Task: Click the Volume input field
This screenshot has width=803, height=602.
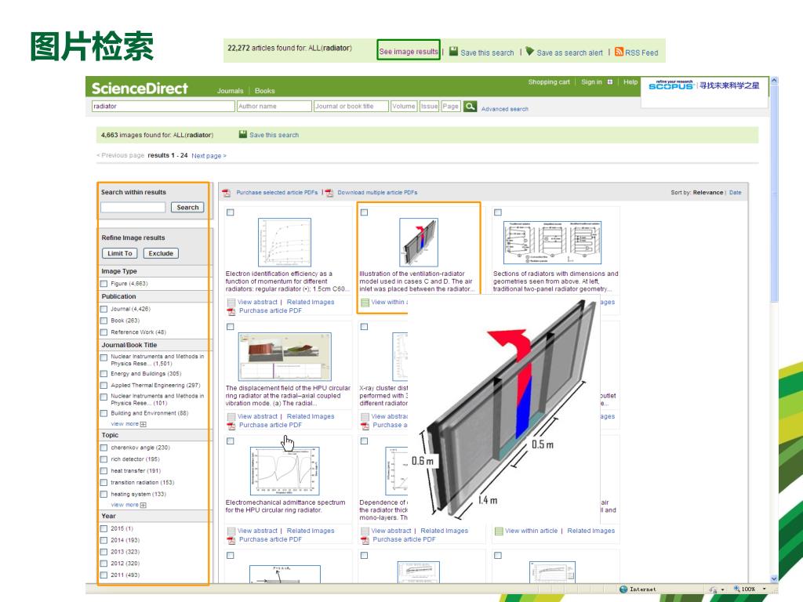Action: [404, 106]
